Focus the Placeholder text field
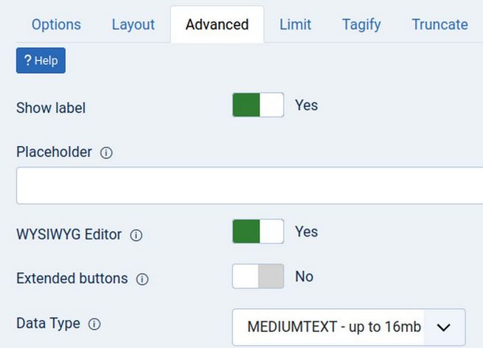Screen dimensions: 483x348 point(249,185)
